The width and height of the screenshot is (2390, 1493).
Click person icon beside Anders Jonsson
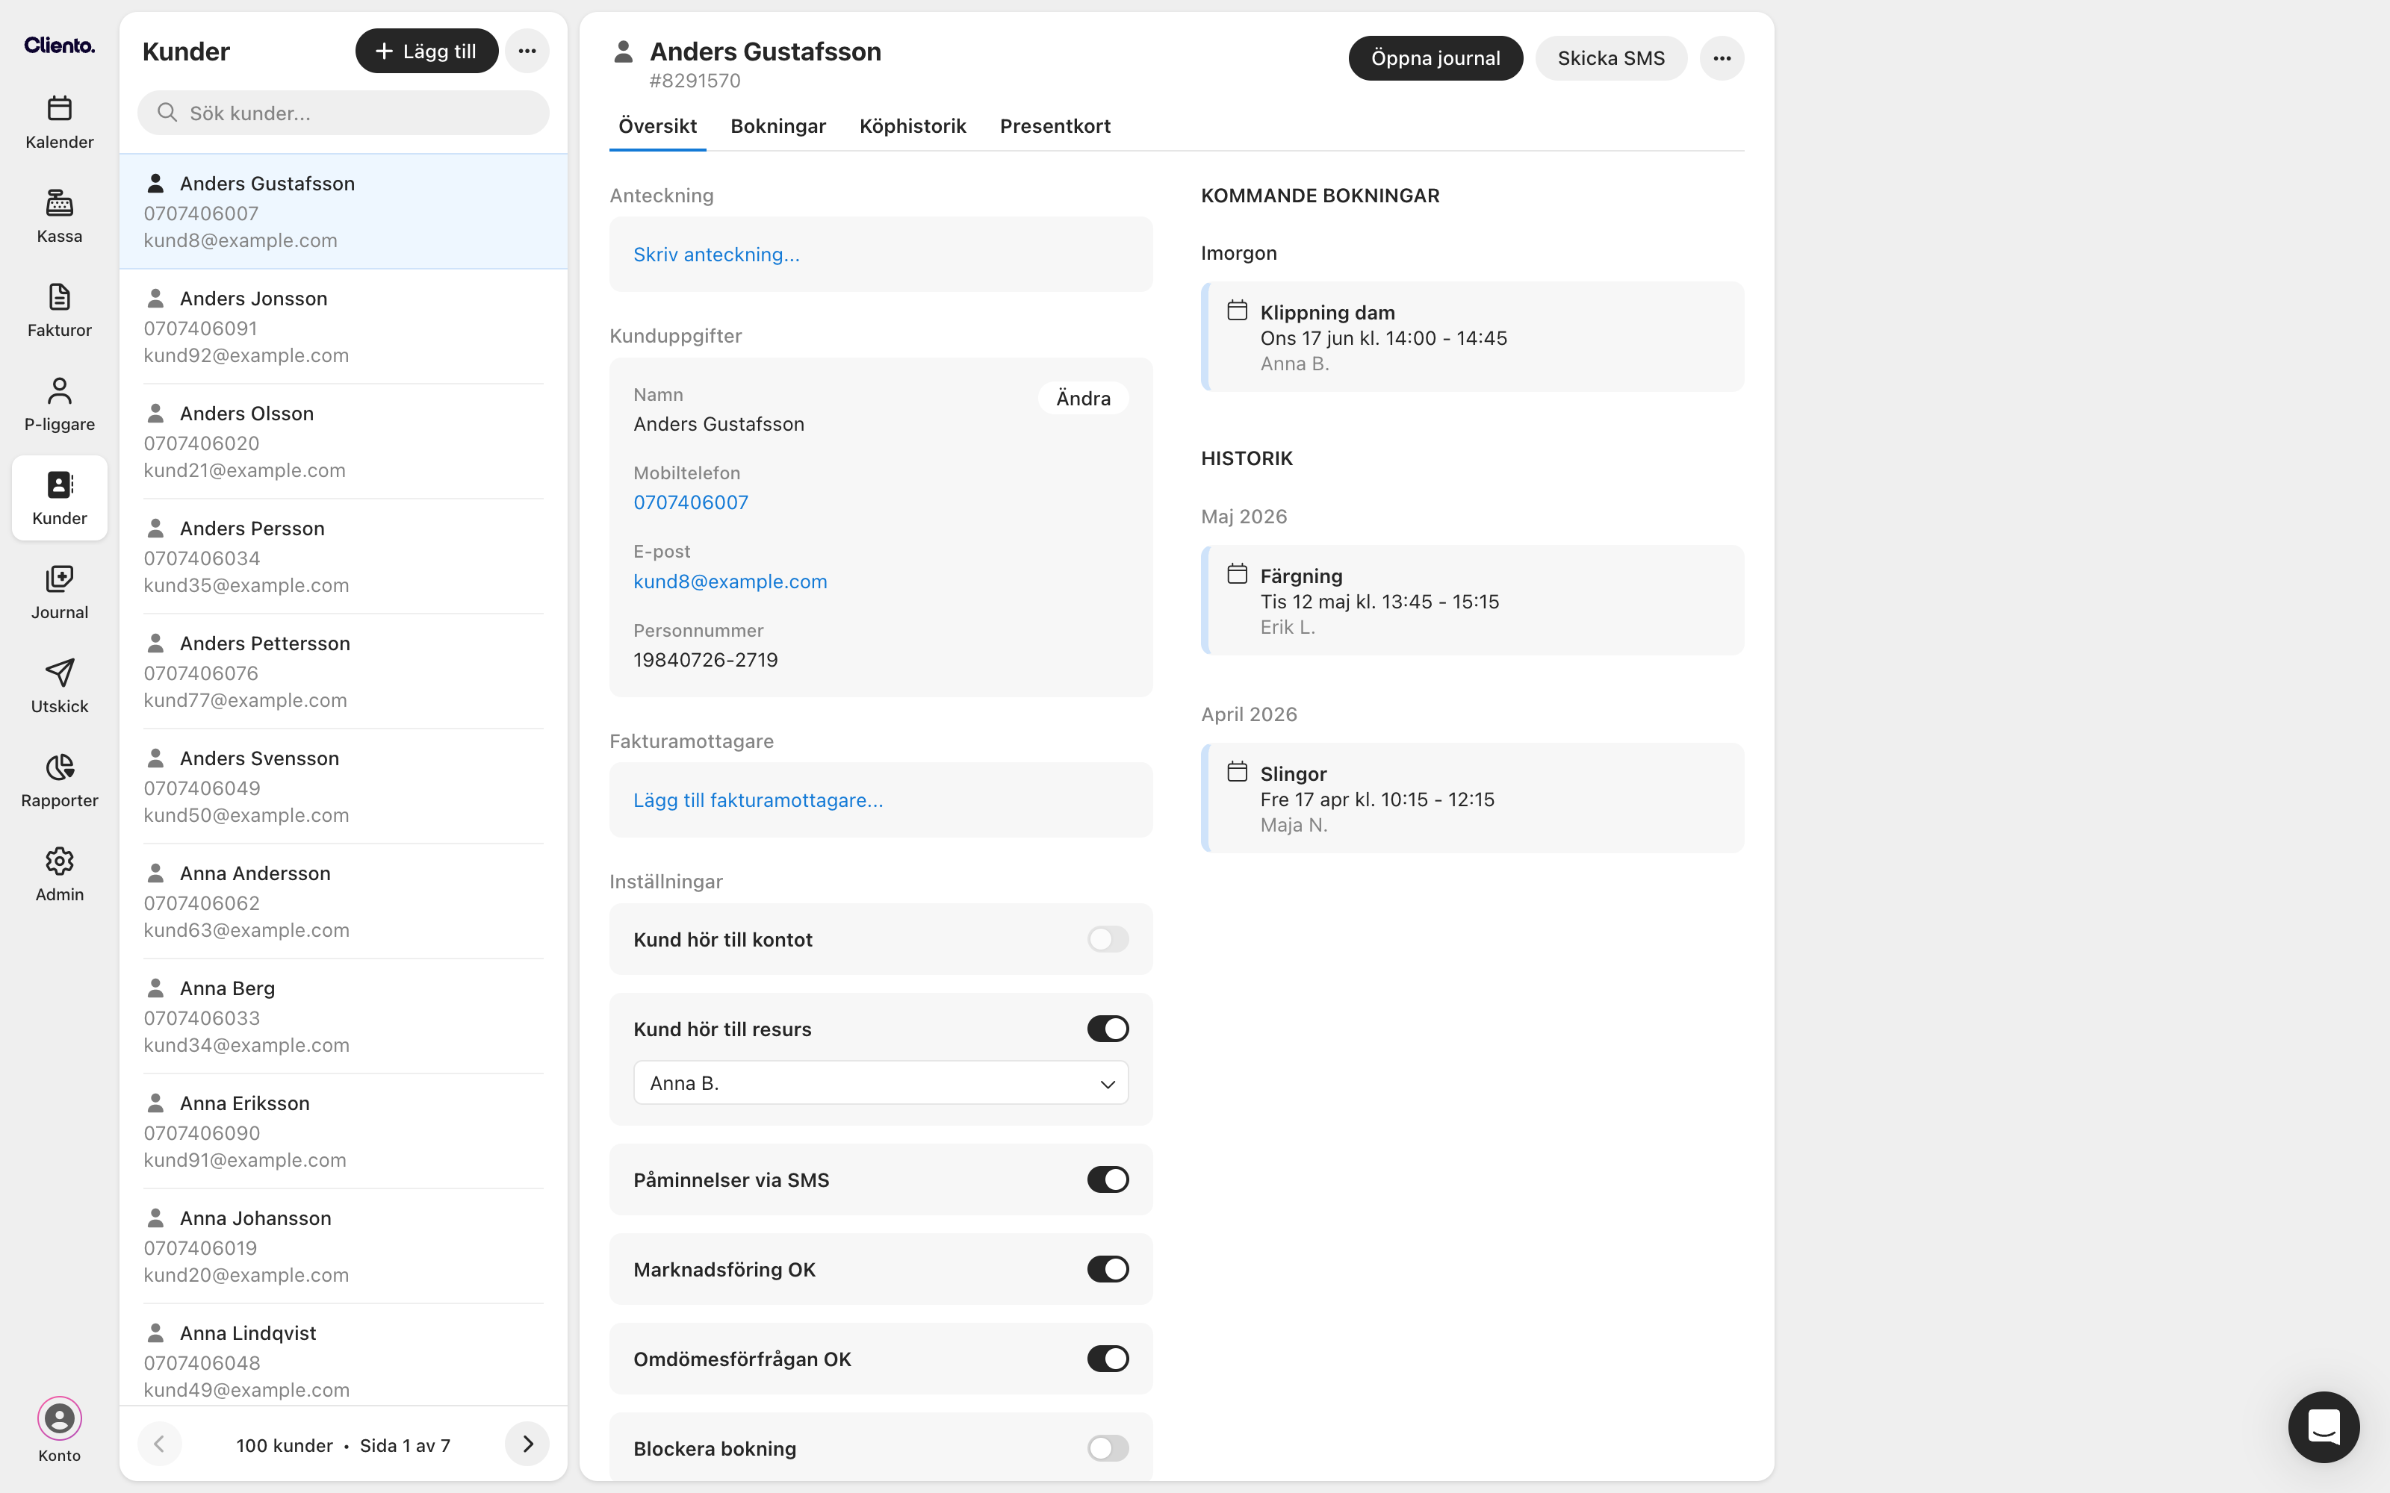coord(155,297)
